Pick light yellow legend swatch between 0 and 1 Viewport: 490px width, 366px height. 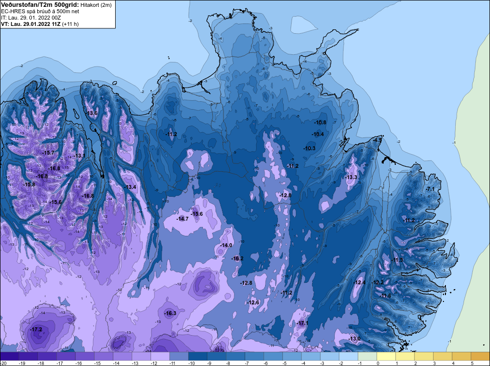click(x=386, y=356)
